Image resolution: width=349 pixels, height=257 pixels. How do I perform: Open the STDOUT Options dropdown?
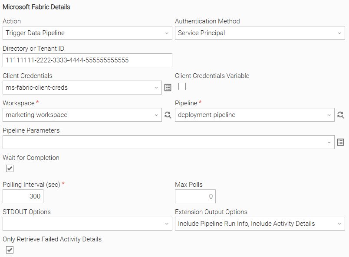pos(88,224)
